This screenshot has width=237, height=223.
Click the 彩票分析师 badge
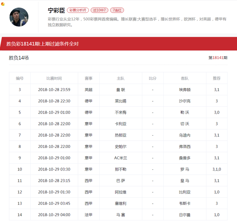(x=78, y=10)
